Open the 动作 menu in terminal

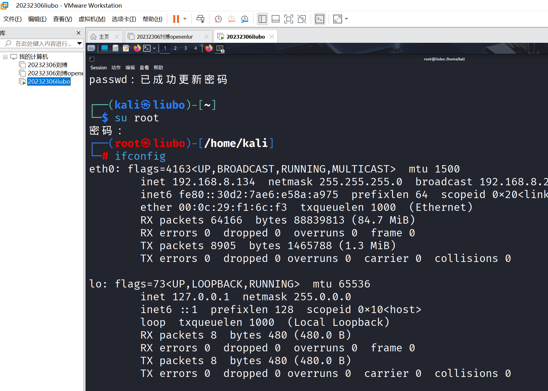point(116,68)
